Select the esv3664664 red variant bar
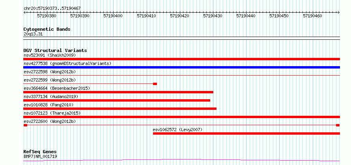Viewport: 351px width, 165px height. [118, 92]
